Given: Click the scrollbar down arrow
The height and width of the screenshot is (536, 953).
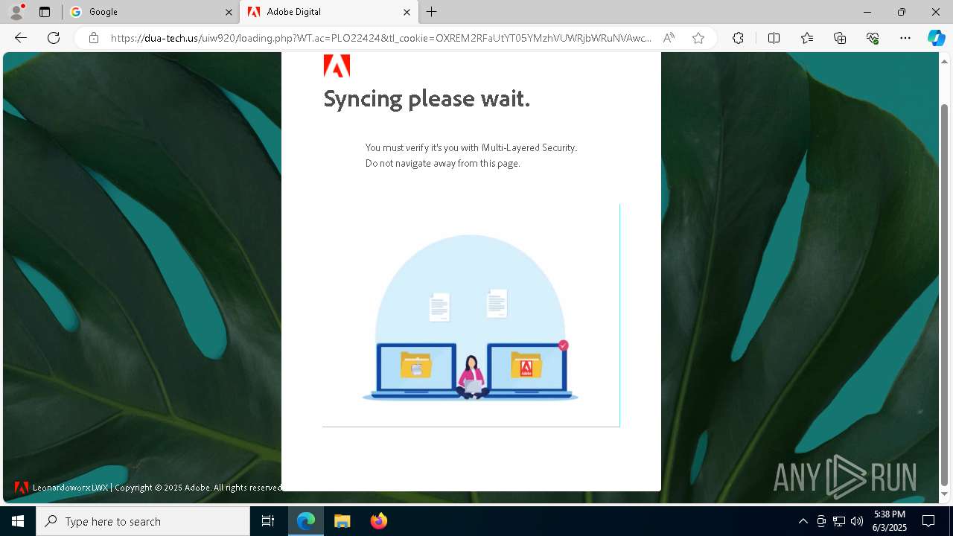Looking at the screenshot, I should [945, 494].
